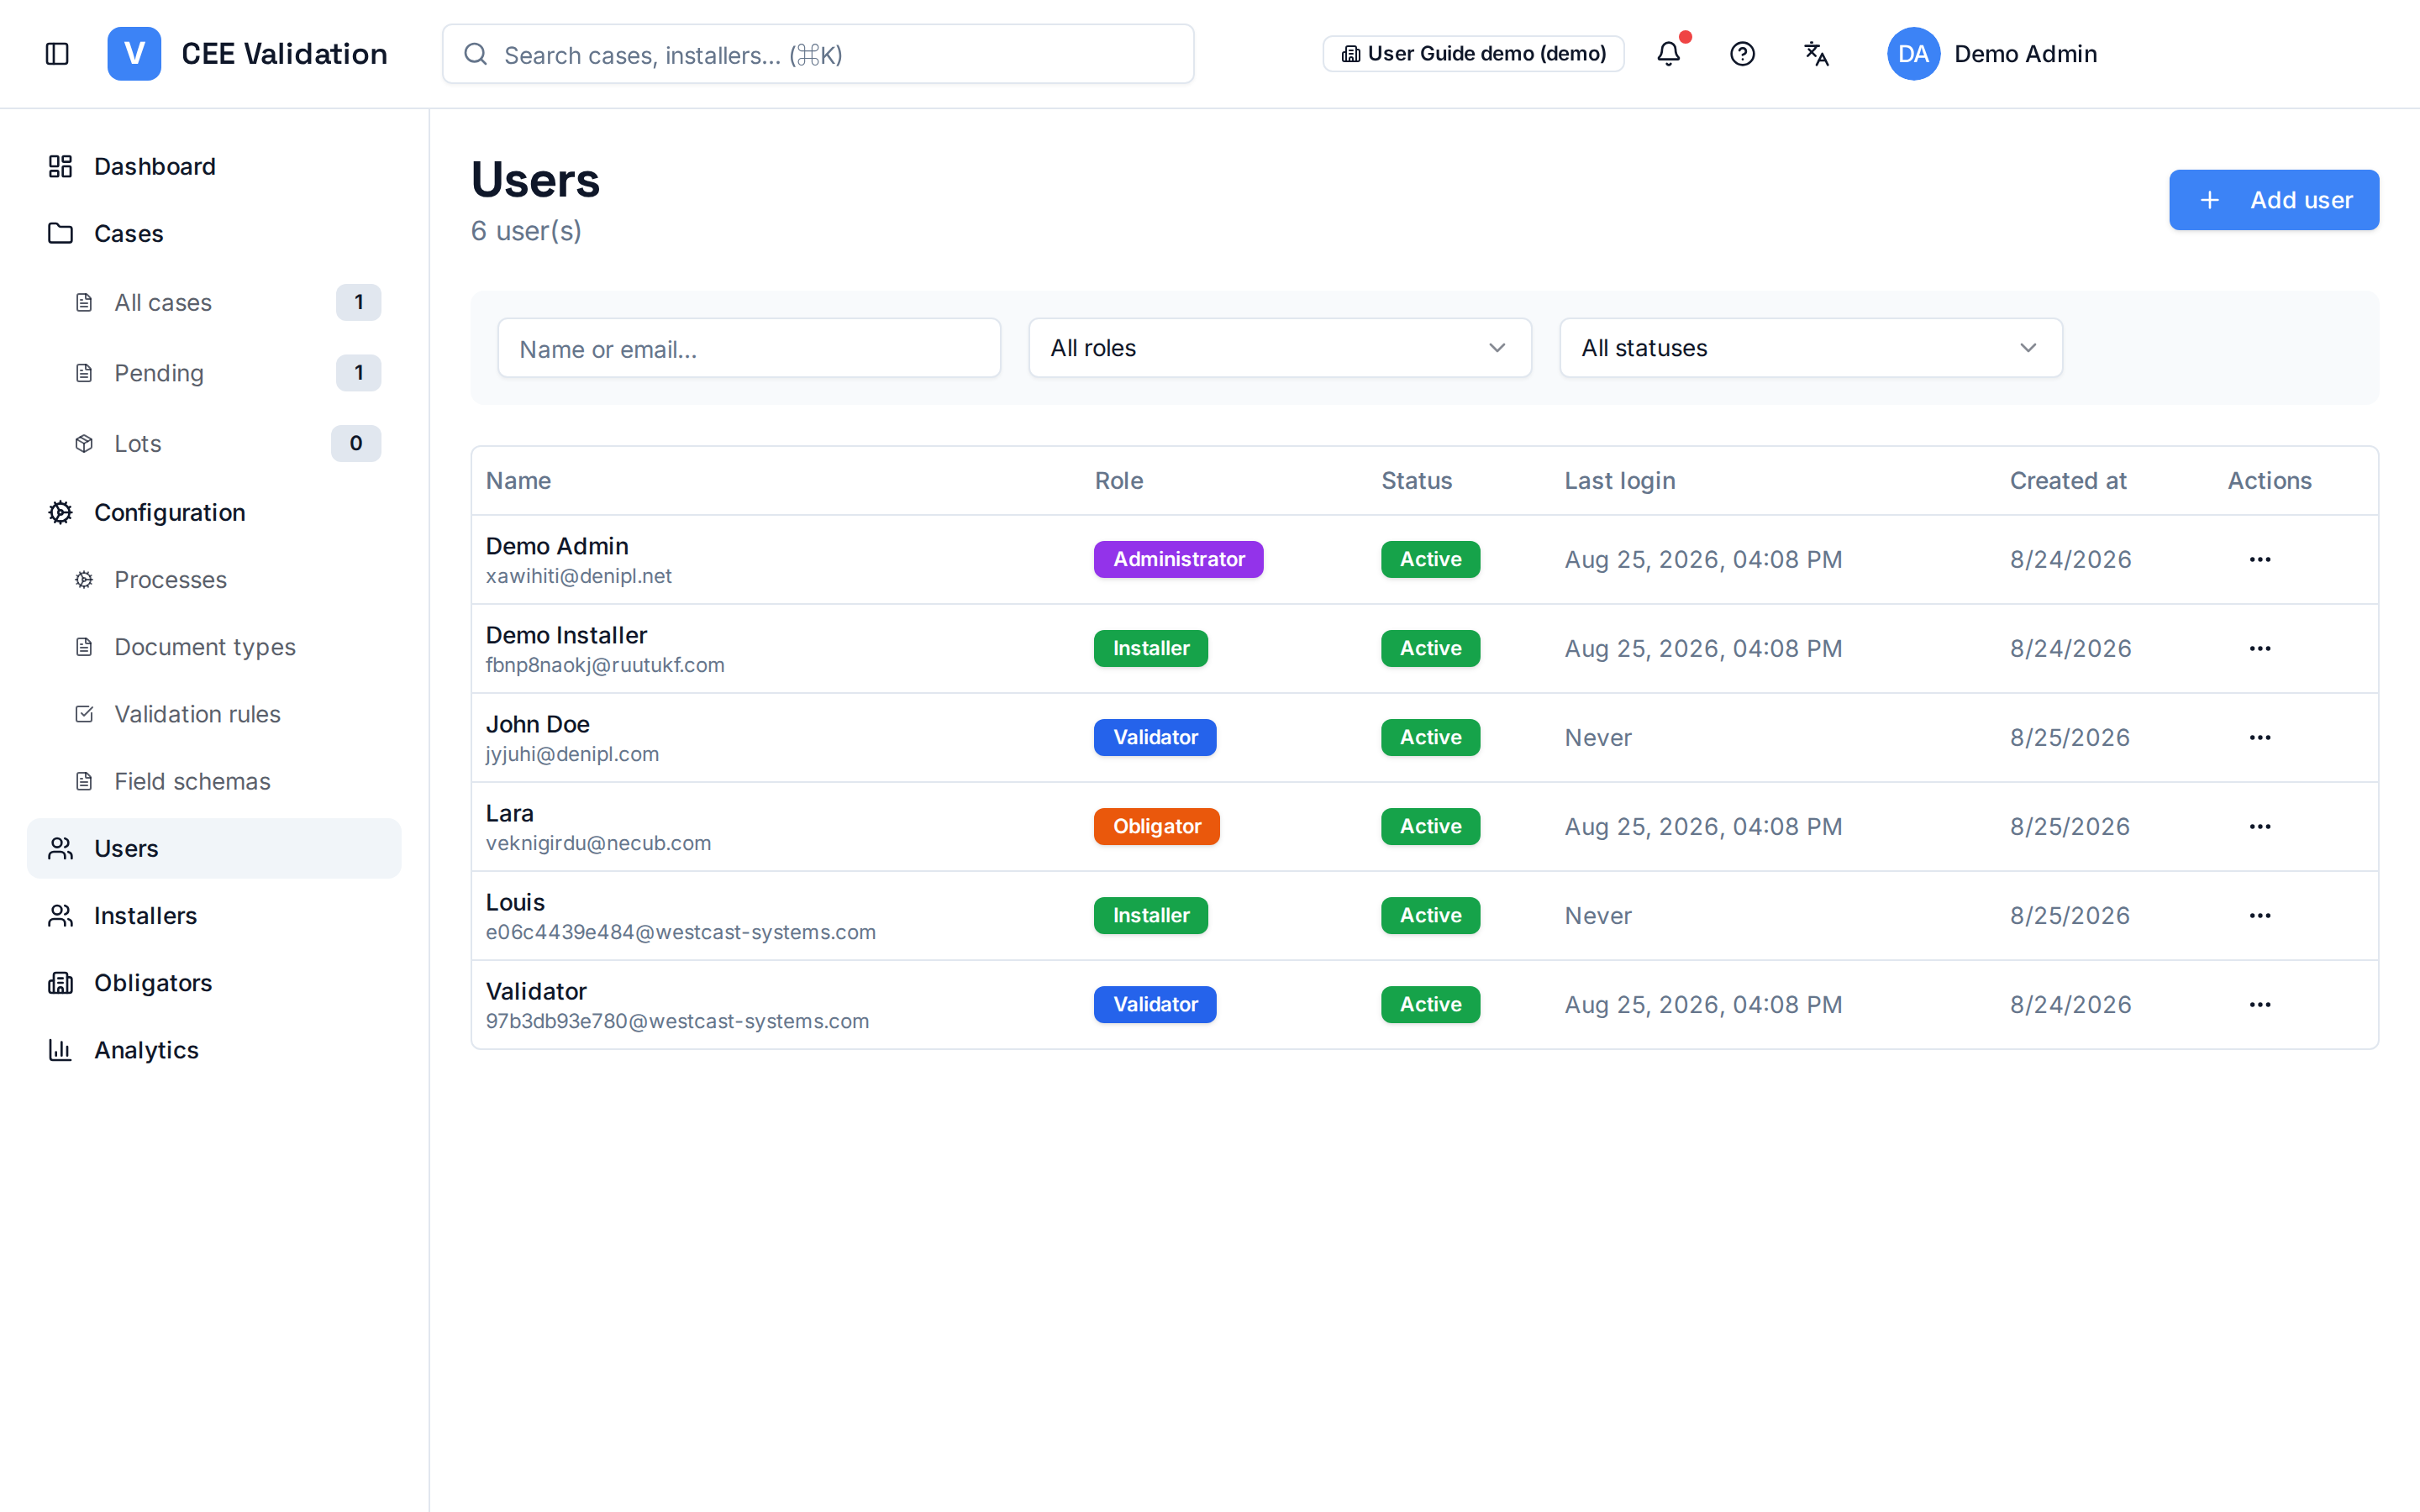The image size is (2420, 1512).
Task: Click the Analytics chart icon
Action: coord(60,1050)
